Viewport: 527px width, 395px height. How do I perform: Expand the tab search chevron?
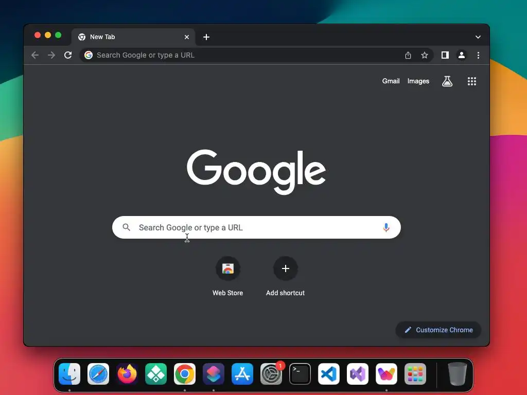pyautogui.click(x=478, y=37)
